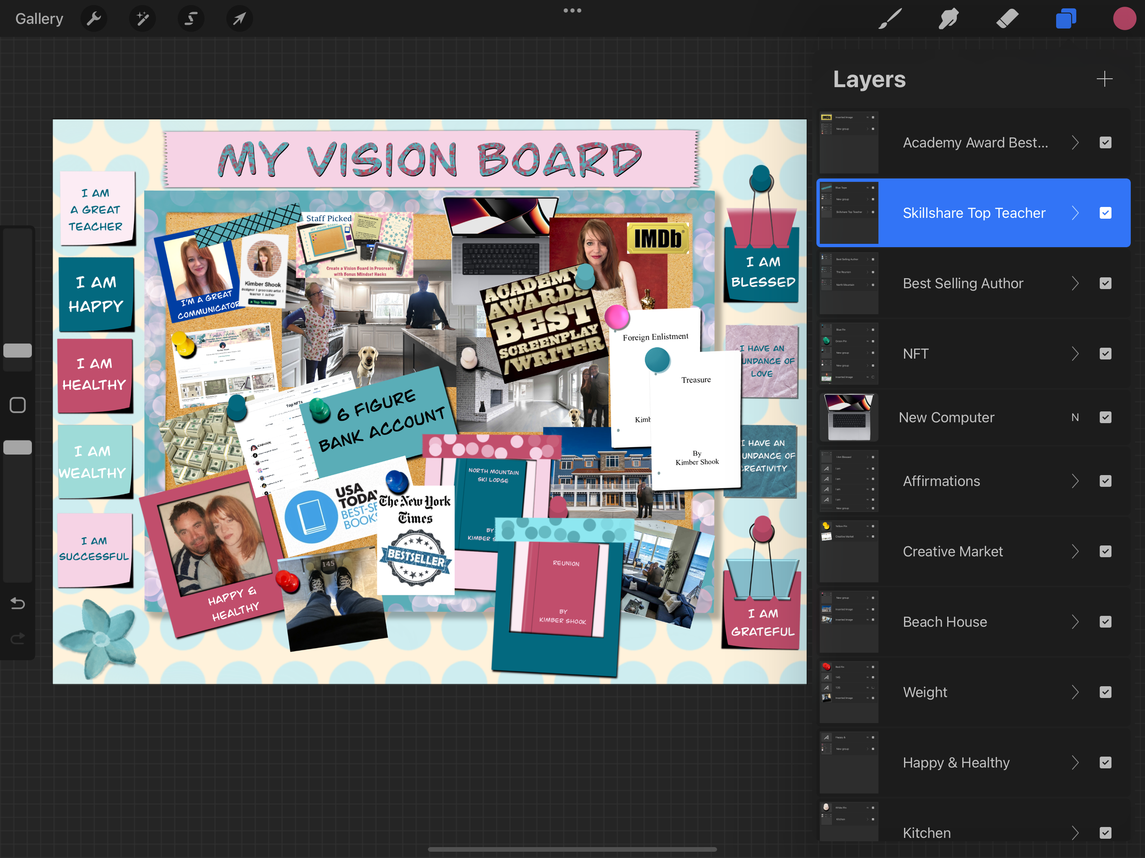Tap the Undo arrow in sidebar

[18, 603]
